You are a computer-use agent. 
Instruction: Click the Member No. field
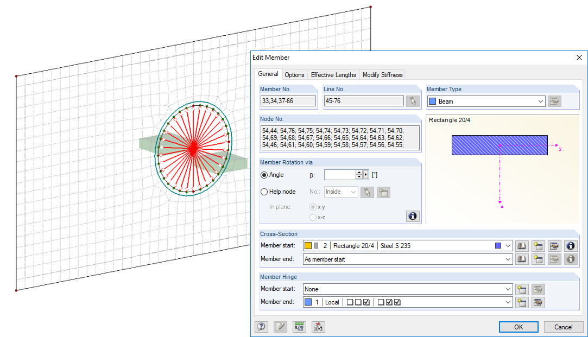(288, 101)
